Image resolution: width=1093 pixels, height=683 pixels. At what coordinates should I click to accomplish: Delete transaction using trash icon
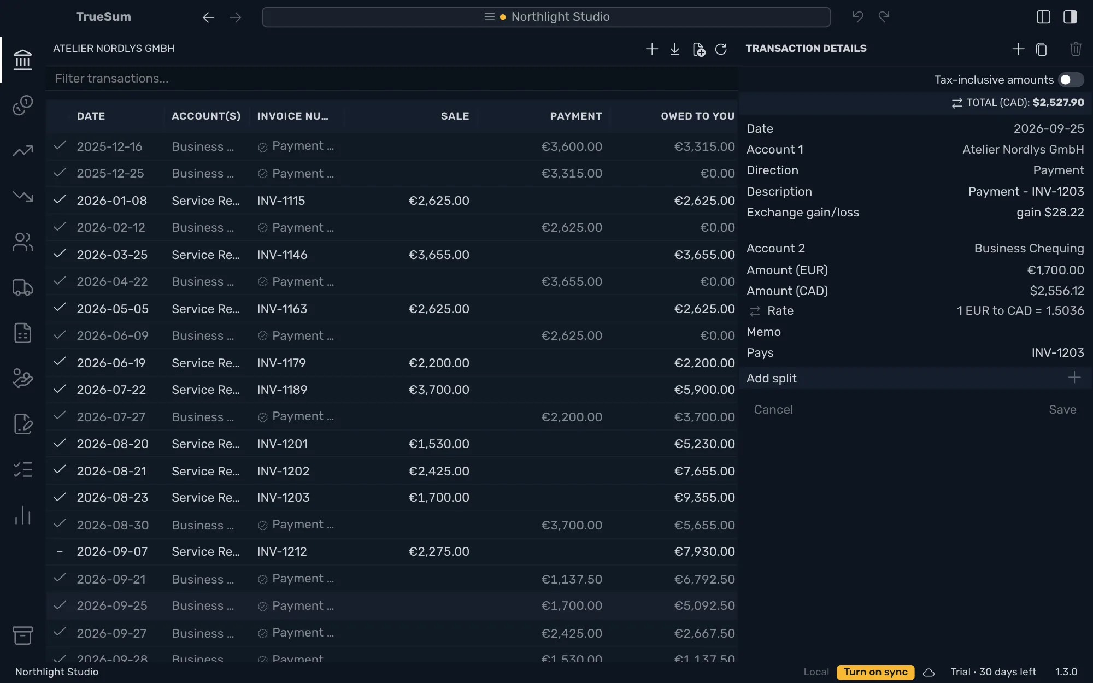coord(1076,49)
